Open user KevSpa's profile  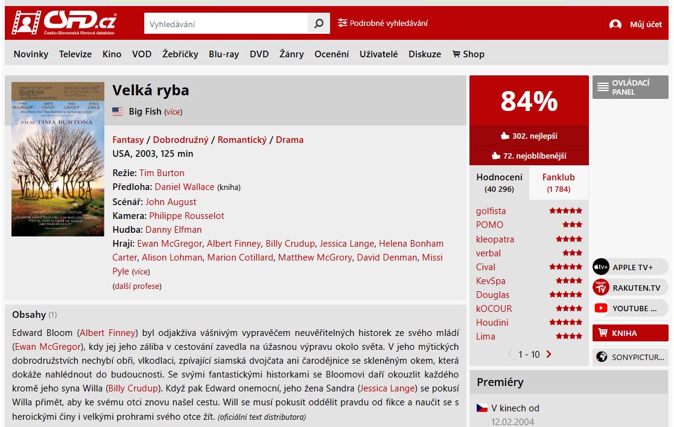tap(491, 281)
